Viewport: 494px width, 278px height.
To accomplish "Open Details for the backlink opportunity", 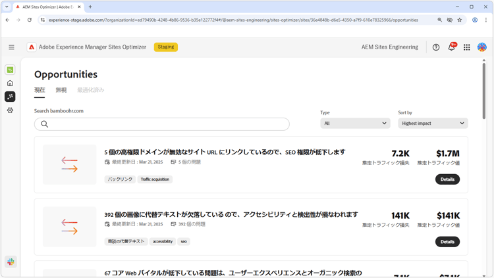I will (x=447, y=179).
